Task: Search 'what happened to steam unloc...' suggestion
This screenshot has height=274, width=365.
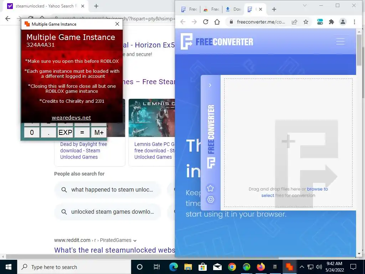Action: (108, 190)
